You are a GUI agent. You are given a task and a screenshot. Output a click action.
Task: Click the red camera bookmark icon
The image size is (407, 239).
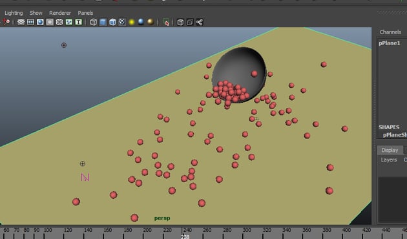6,22
